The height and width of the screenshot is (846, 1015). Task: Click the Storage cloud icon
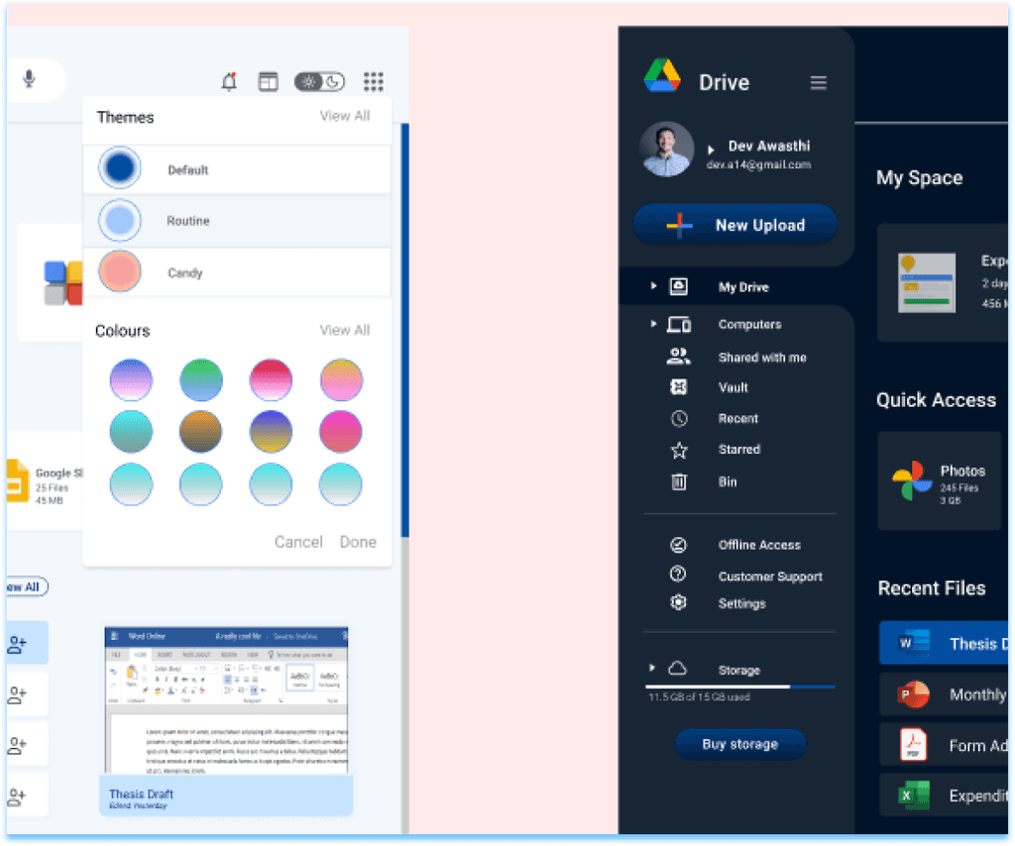point(677,668)
